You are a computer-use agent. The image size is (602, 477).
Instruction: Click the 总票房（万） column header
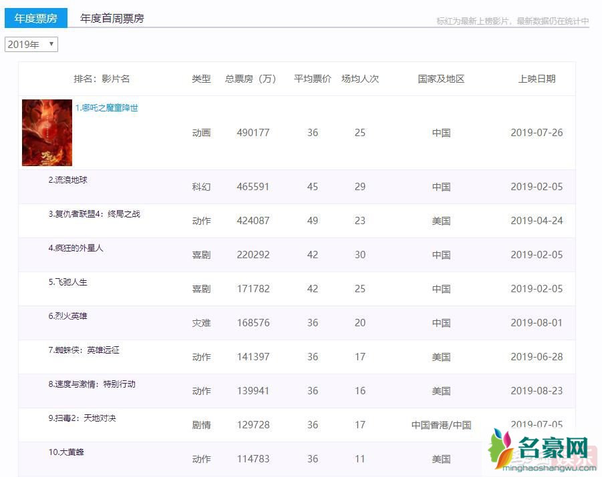coord(251,79)
